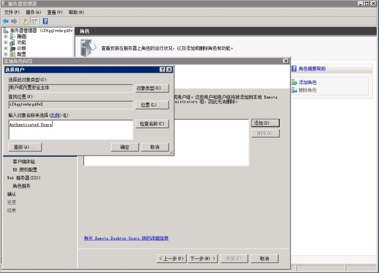This screenshot has width=379, height=273.
Task: Open the 示例 link in the dialog
Action: pos(55,115)
